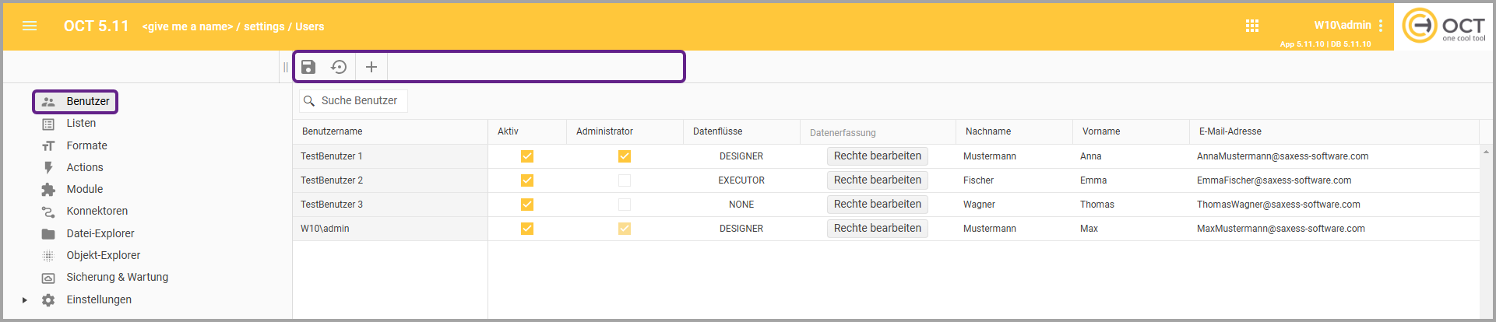1496x322 pixels.
Task: Open the hamburger navigation menu
Action: point(30,26)
